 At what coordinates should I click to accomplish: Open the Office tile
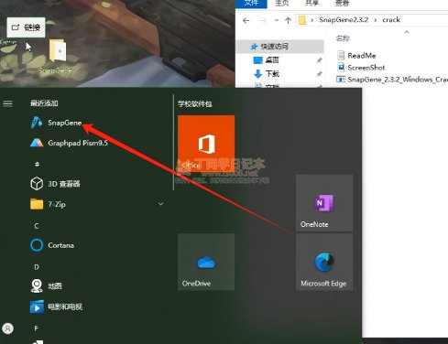click(206, 144)
